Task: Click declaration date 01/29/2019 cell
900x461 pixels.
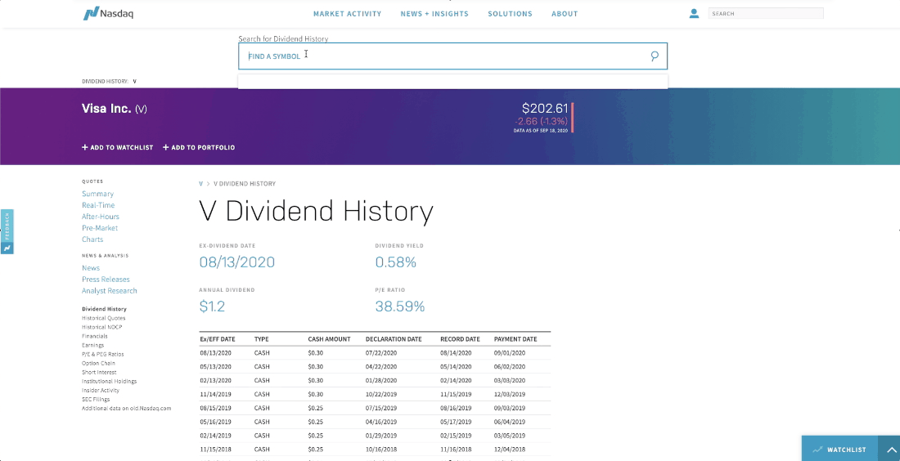Action: pyautogui.click(x=381, y=436)
